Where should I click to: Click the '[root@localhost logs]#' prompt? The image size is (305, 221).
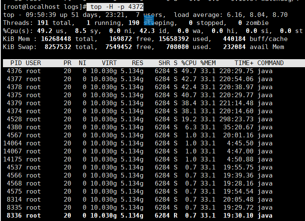click(45, 7)
